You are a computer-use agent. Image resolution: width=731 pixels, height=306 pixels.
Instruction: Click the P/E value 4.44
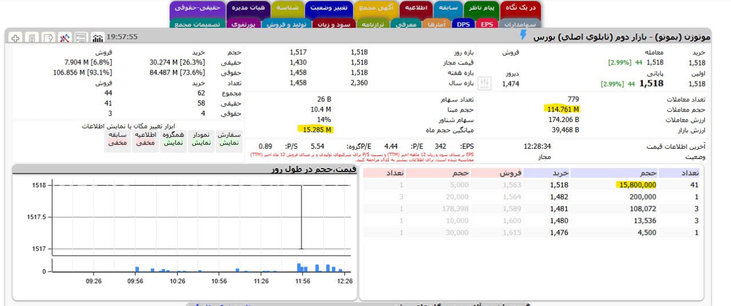coord(391,146)
